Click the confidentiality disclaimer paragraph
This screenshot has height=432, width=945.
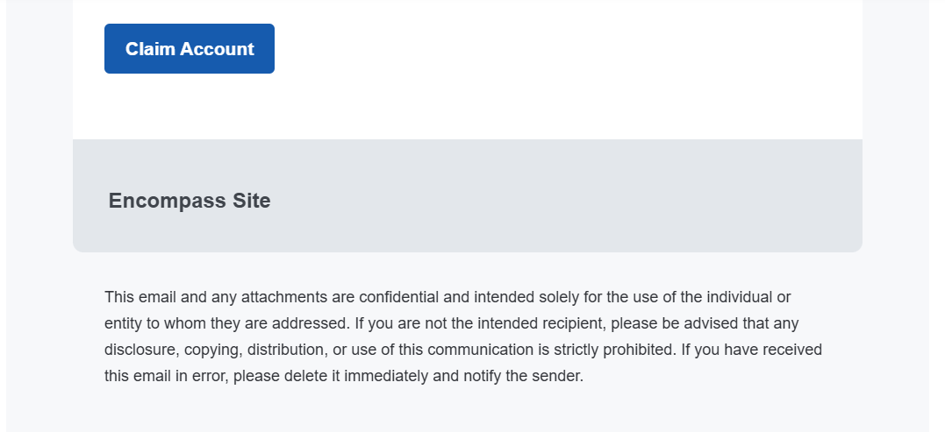[463, 337]
